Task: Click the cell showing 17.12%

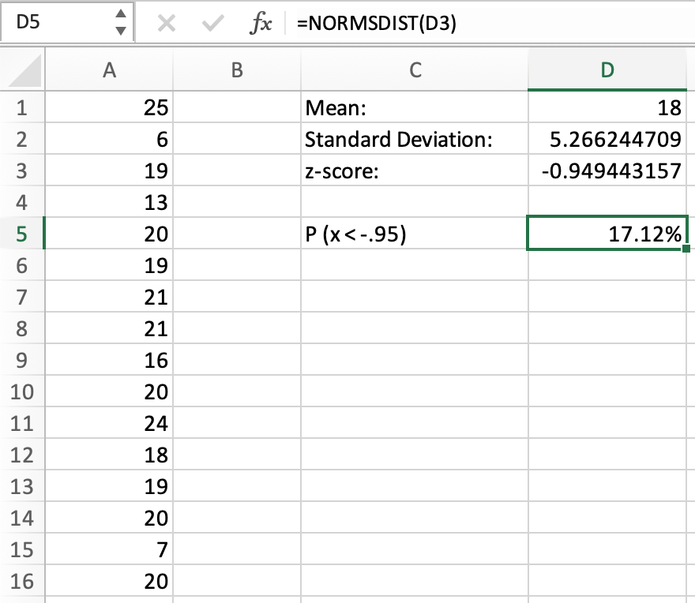Action: (607, 234)
